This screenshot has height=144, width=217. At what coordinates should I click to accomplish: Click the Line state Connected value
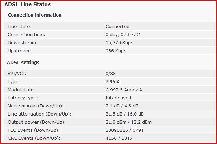pos(117,27)
